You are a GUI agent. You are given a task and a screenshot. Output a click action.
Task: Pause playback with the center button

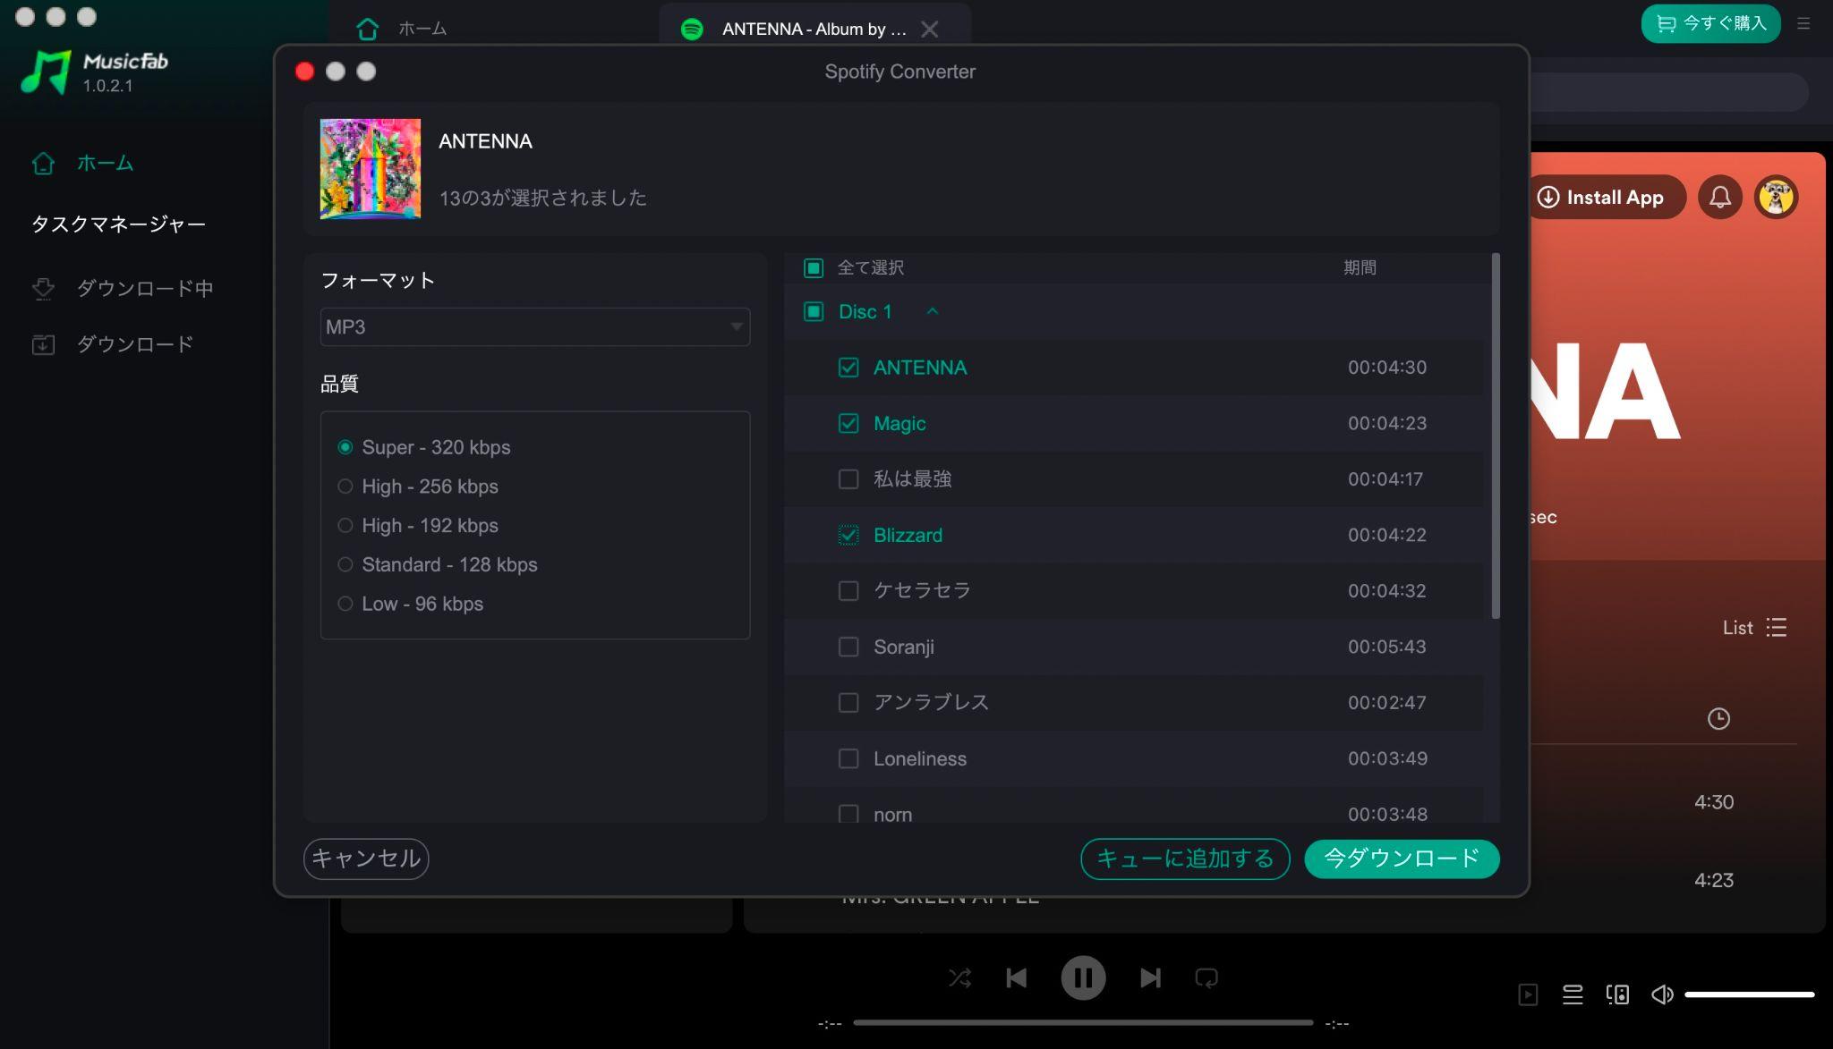(1083, 977)
